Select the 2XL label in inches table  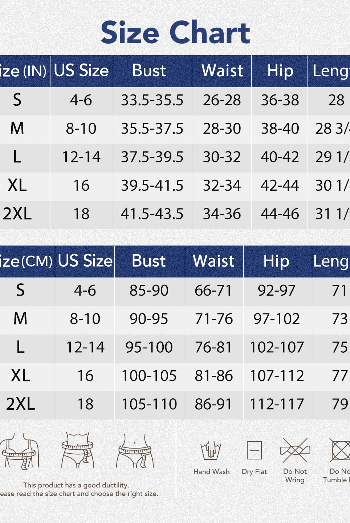pos(17,214)
